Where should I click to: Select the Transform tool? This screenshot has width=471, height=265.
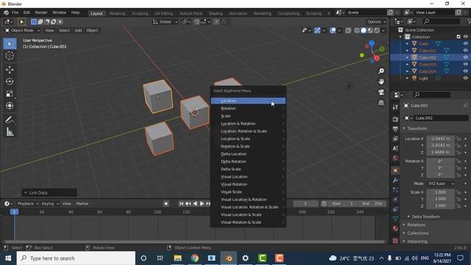(10, 105)
